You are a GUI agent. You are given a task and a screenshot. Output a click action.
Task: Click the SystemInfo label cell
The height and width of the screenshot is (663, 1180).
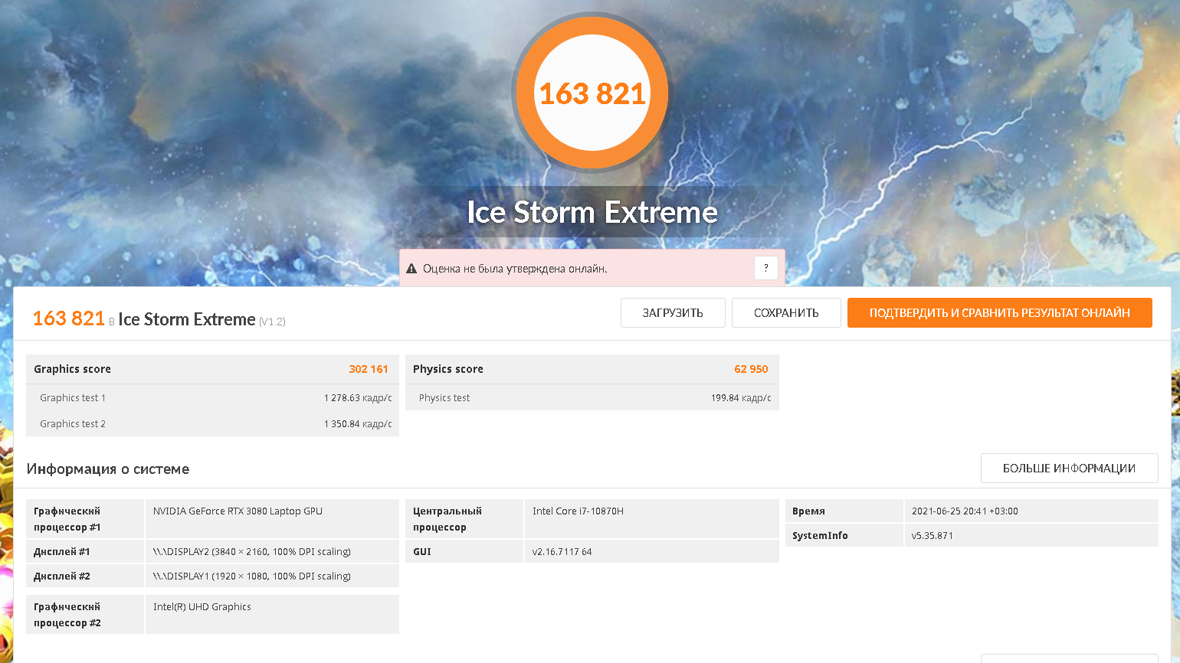[844, 535]
